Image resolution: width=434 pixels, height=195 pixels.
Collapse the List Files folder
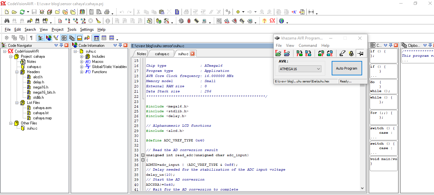pos(17,103)
